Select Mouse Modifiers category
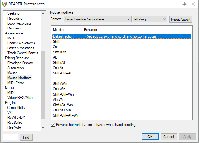Viewport: 199px width, 143px height. tap(19, 78)
